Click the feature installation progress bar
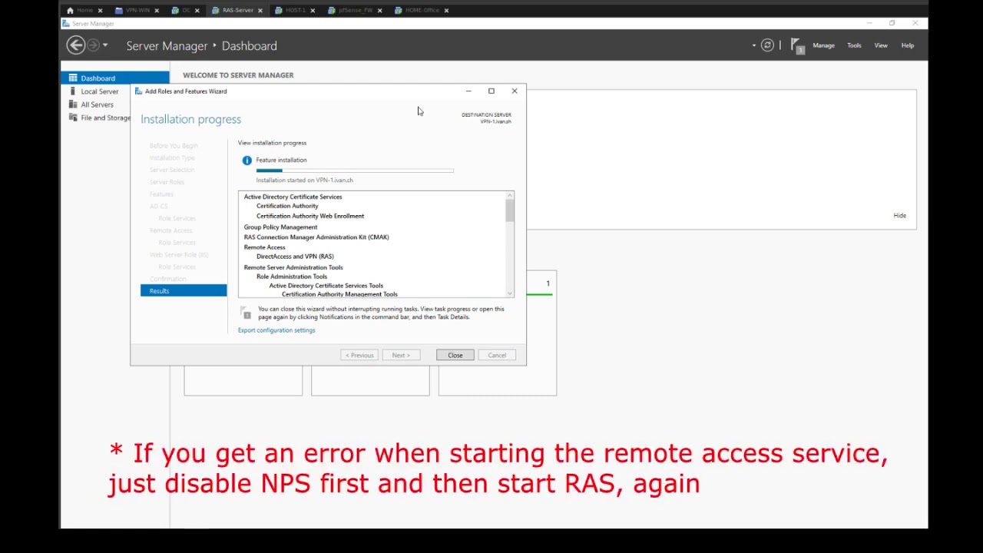 (x=355, y=171)
